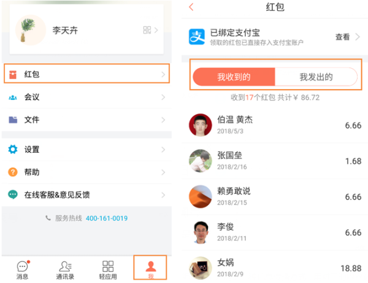Tap the 设置 gear icon
The width and height of the screenshot is (368, 283).
13,149
